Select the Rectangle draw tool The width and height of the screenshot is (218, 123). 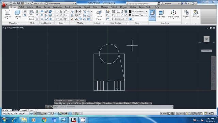(61, 19)
